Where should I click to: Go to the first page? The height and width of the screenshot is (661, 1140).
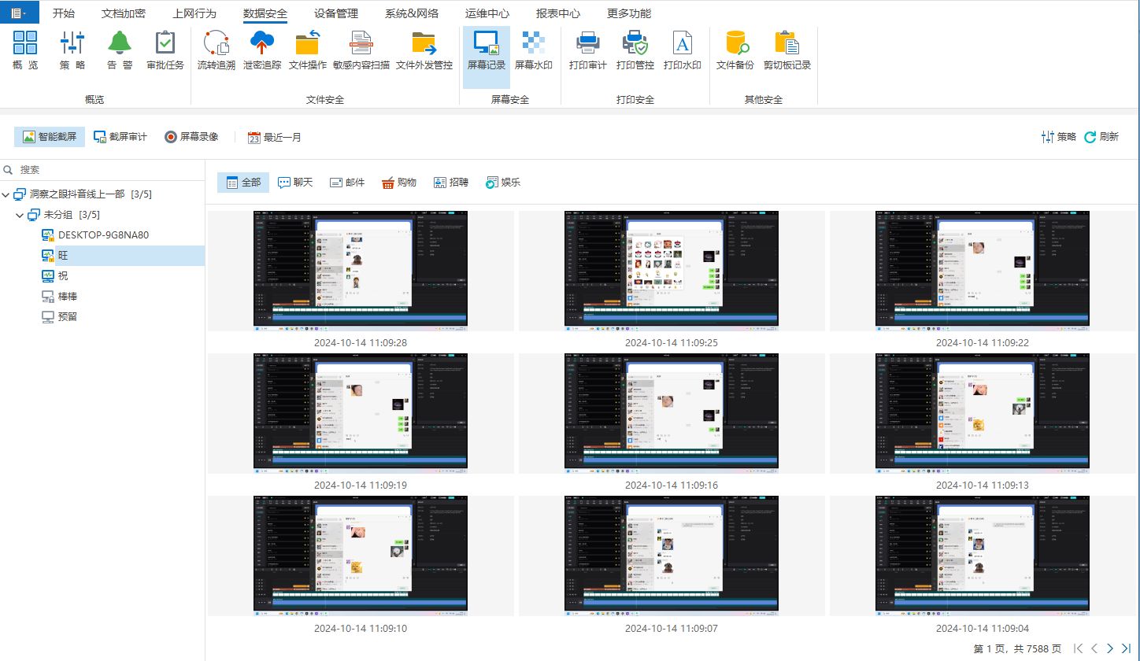[1079, 648]
